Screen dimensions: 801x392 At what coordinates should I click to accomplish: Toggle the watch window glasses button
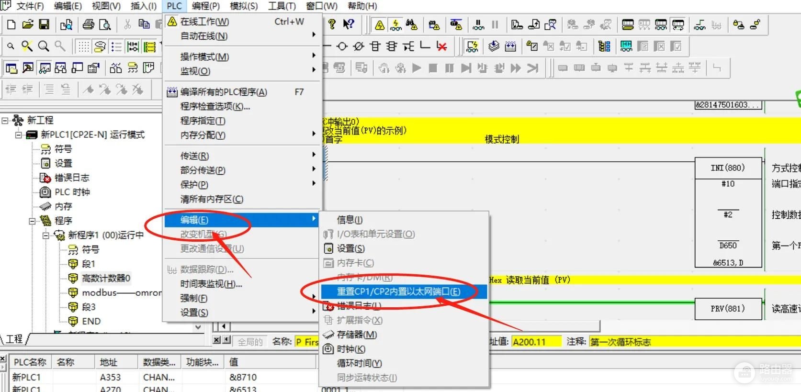point(44,68)
